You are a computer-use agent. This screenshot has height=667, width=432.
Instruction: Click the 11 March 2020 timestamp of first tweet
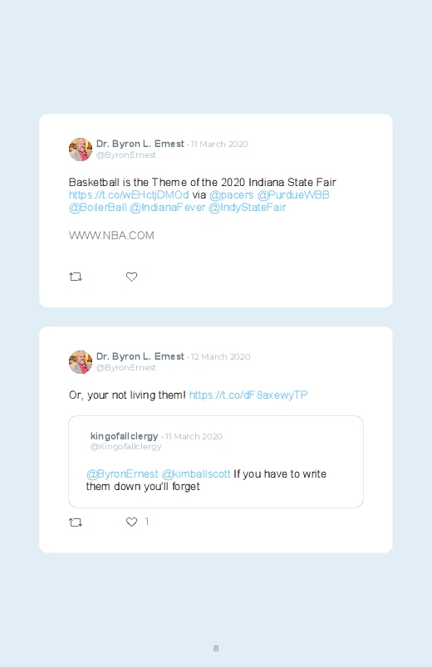[219, 145]
